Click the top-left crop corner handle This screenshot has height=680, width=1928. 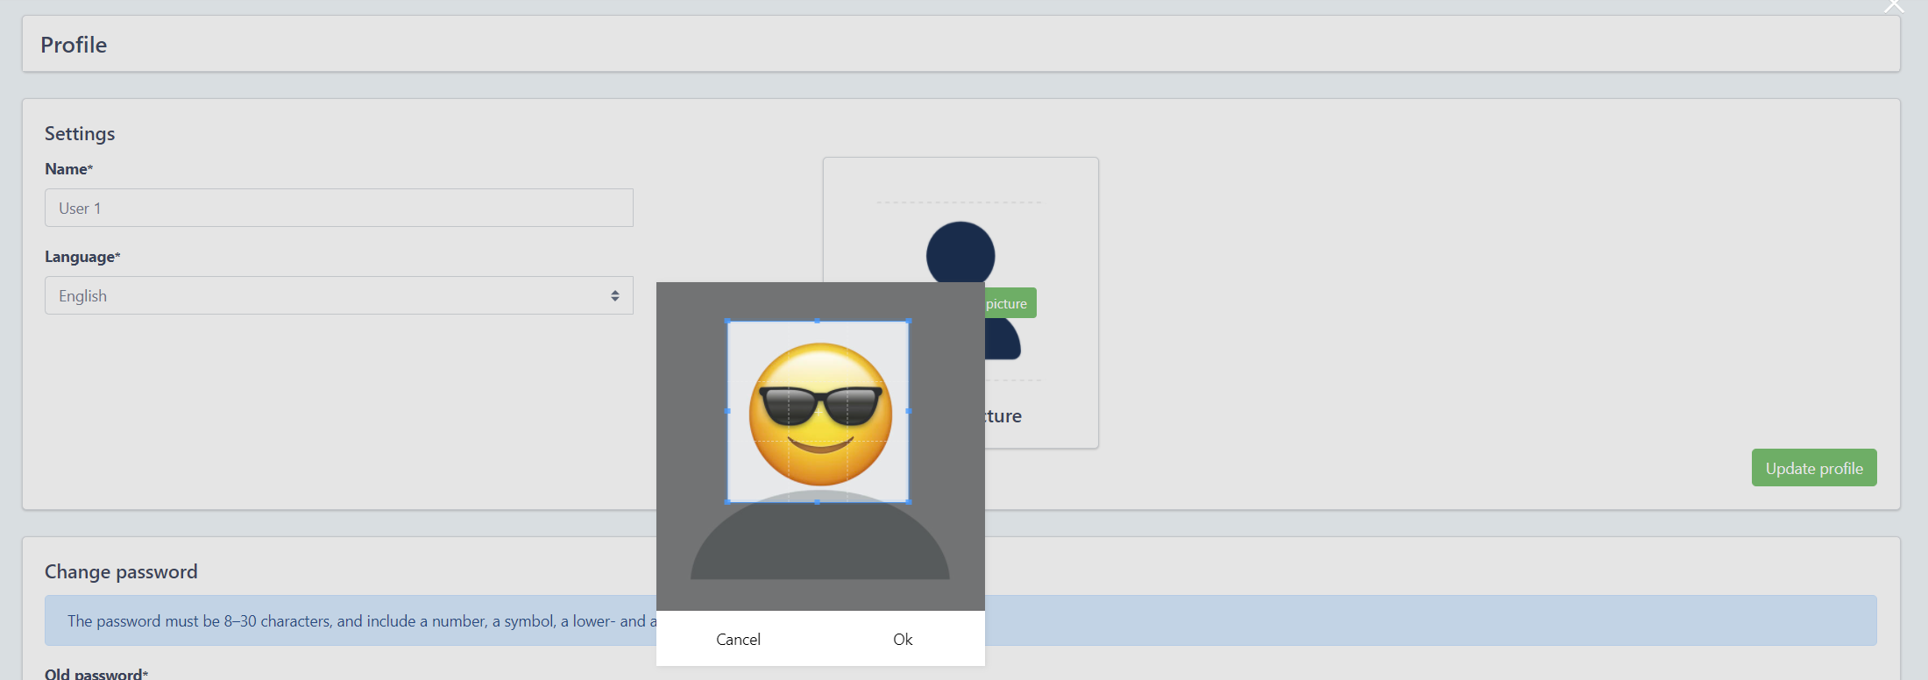(728, 322)
